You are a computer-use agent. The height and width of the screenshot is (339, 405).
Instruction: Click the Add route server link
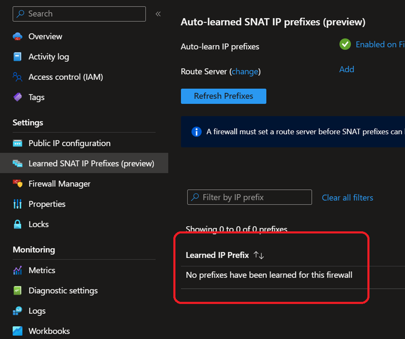coord(347,69)
